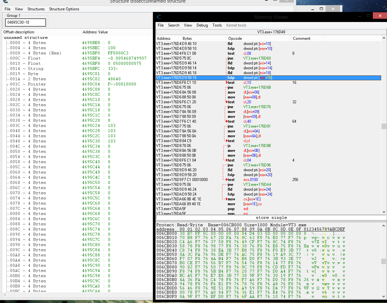The height and width of the screenshot is (303, 387).
Task: Click the hex dump vertical scrollbar thumb
Action: (384, 261)
